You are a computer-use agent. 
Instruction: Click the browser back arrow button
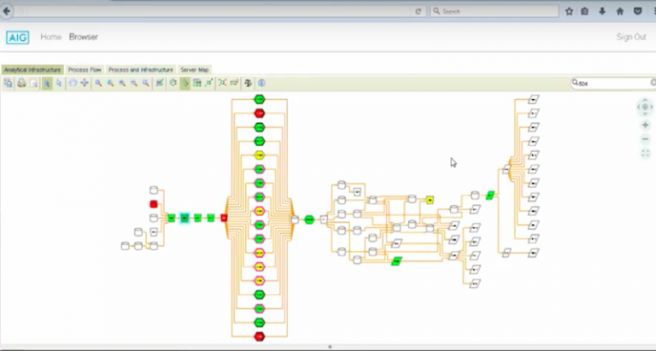pyautogui.click(x=8, y=11)
